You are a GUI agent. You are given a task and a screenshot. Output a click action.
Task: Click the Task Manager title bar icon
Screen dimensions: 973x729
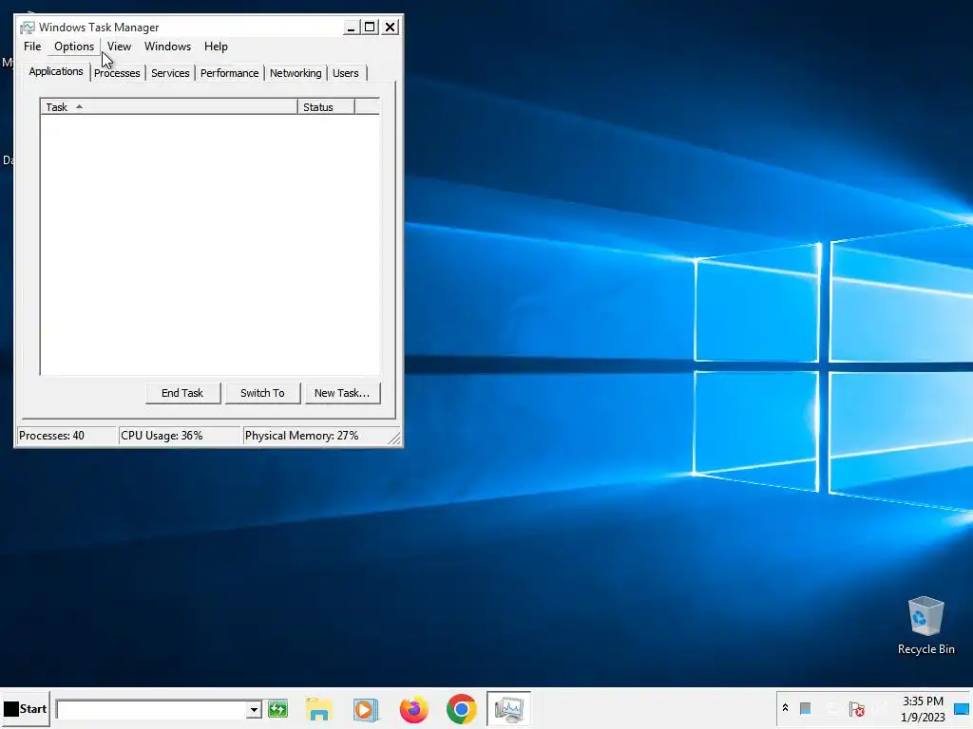pyautogui.click(x=28, y=28)
